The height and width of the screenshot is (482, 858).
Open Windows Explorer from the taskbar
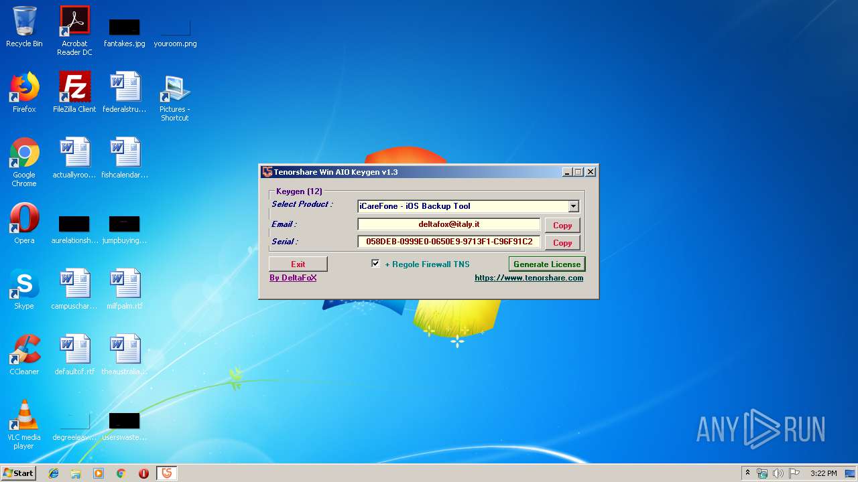76,473
